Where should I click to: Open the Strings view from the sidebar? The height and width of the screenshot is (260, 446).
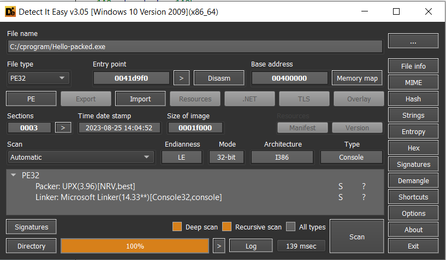pos(413,115)
